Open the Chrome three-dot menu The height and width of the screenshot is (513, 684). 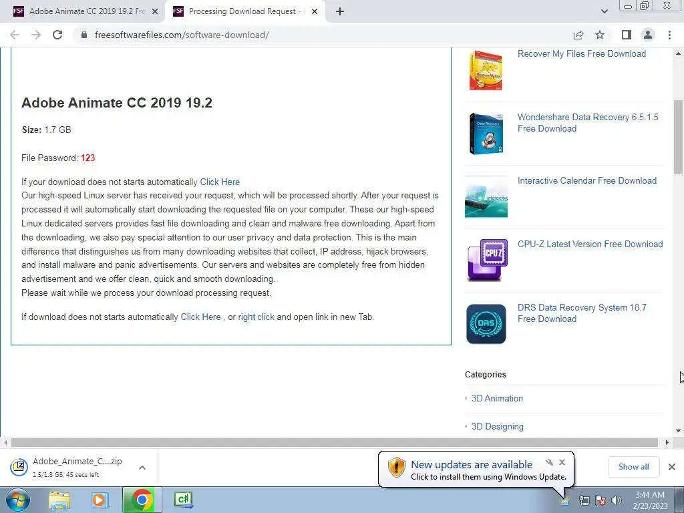(x=669, y=35)
